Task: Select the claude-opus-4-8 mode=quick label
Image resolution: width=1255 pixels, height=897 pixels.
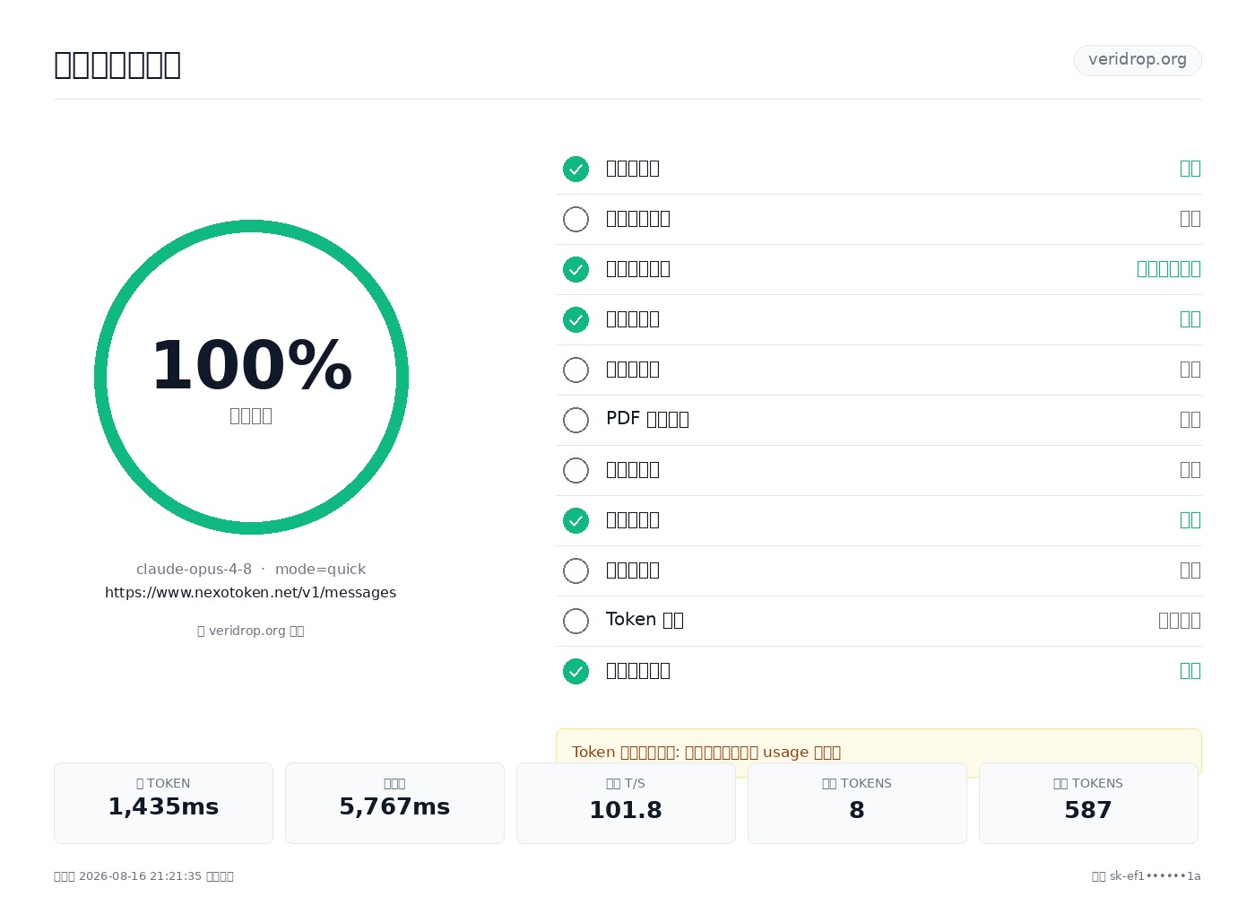Action: [251, 570]
